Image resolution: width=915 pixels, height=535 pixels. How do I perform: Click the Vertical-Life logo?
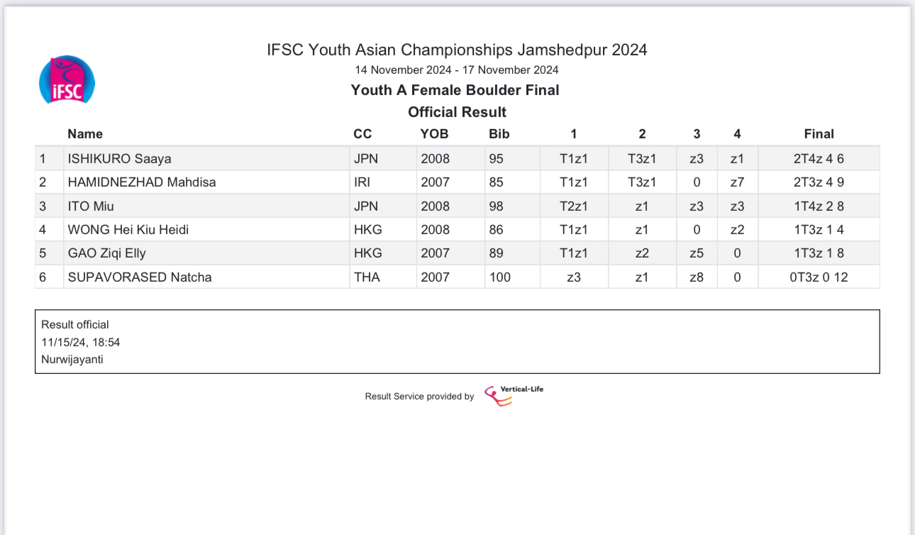[514, 395]
